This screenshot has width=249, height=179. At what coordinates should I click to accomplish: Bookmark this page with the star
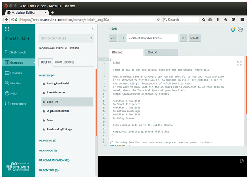coord(204,20)
